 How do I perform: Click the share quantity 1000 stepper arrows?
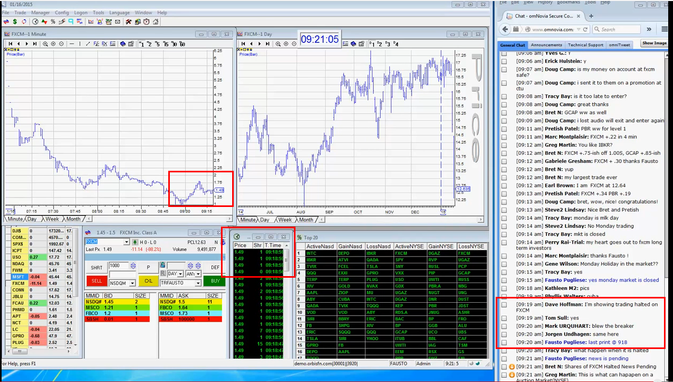coord(133,265)
